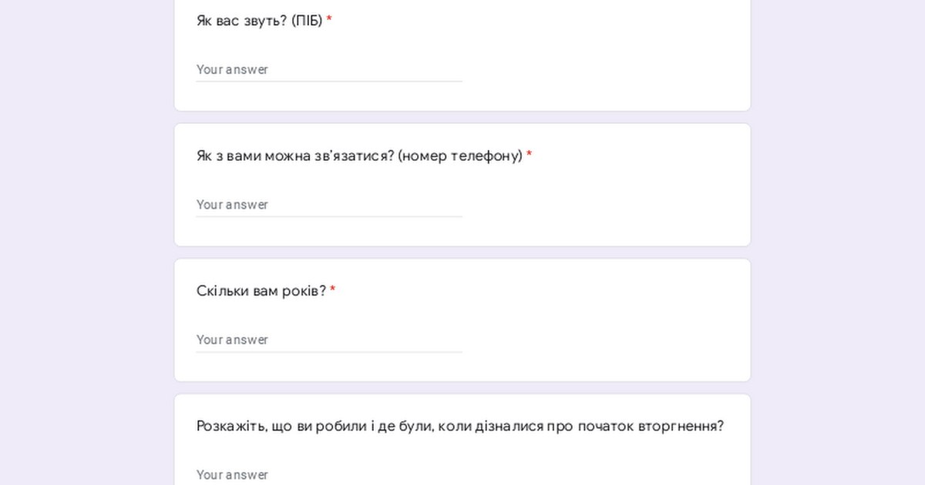Image resolution: width=925 pixels, height=485 pixels.
Task: Click the "(ПІБ)" text in the first question
Action: tap(307, 21)
